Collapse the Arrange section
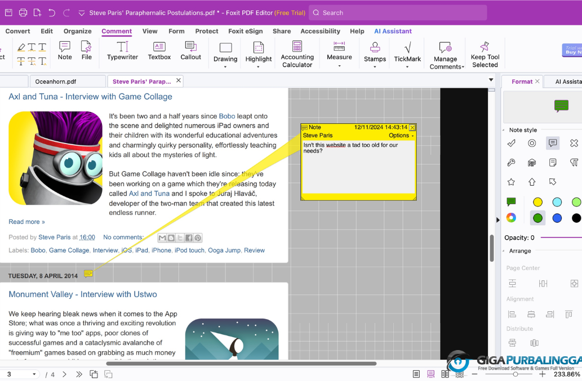 click(x=503, y=251)
